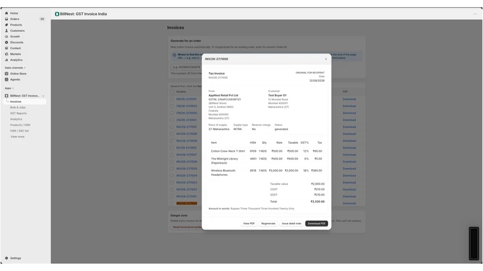Click the Test Buyer 01 customer name
The height and width of the screenshot is (271, 483).
coord(277,95)
